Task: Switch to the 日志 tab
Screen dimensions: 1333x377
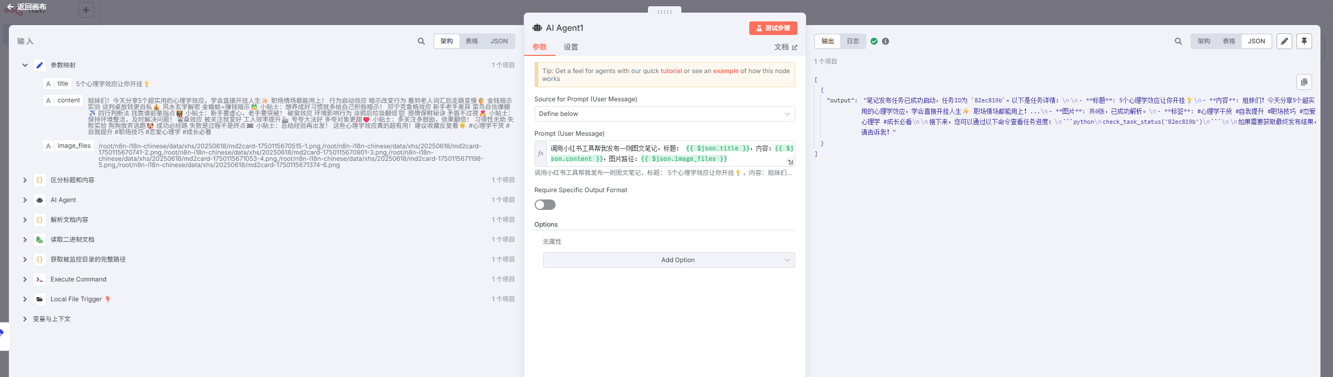Action: click(853, 41)
